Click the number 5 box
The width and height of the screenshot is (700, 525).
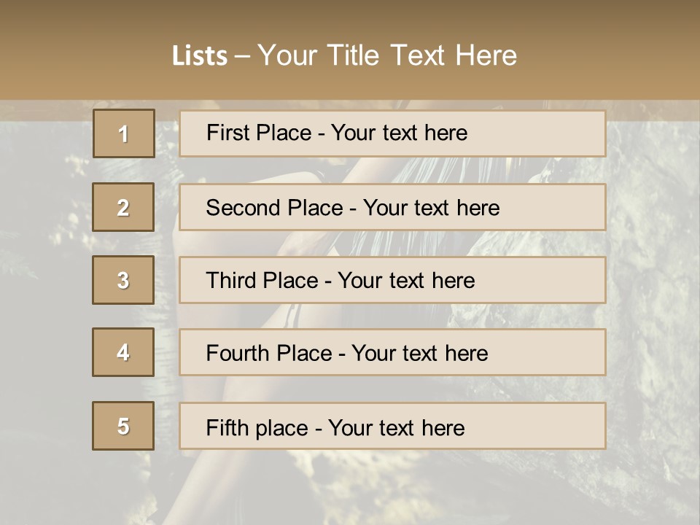pos(123,426)
